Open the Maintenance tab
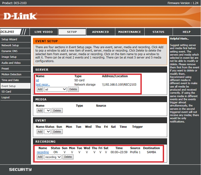The image size is (201, 175). [129, 32]
